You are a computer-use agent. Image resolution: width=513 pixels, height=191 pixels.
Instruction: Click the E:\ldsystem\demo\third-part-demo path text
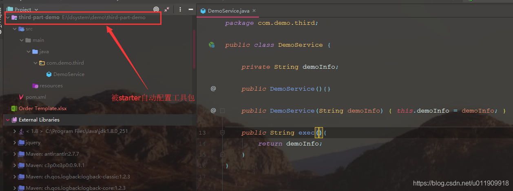pyautogui.click(x=104, y=17)
